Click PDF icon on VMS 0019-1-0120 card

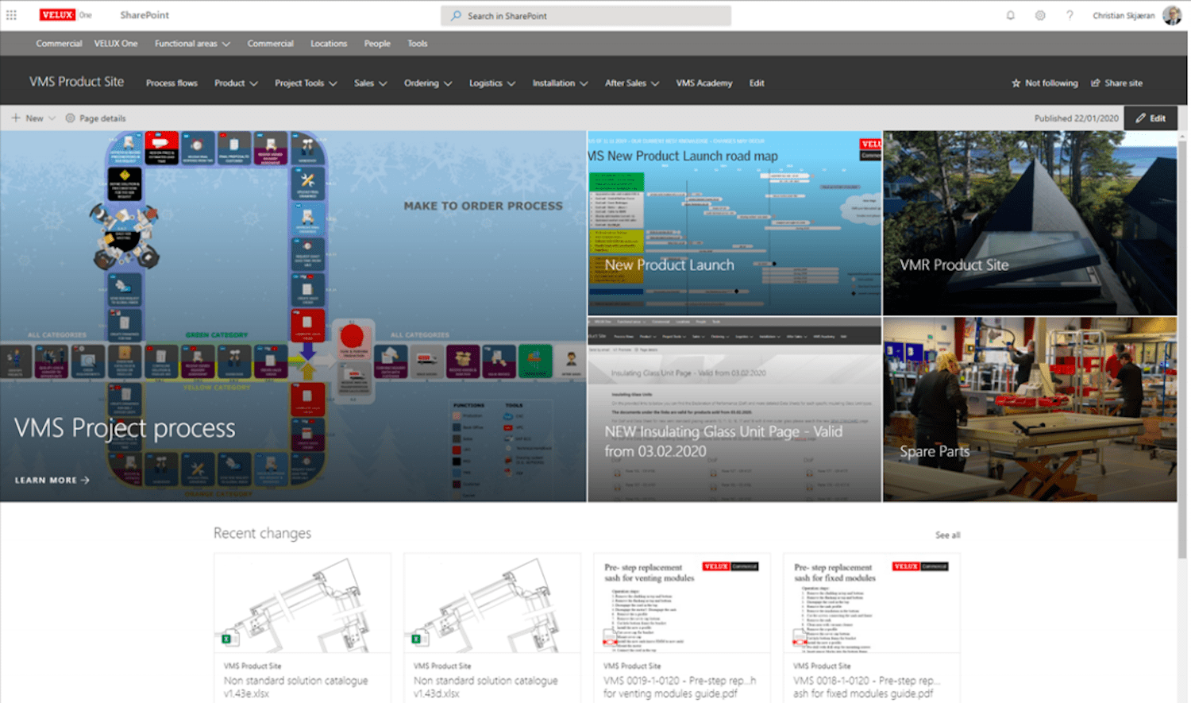click(x=610, y=637)
